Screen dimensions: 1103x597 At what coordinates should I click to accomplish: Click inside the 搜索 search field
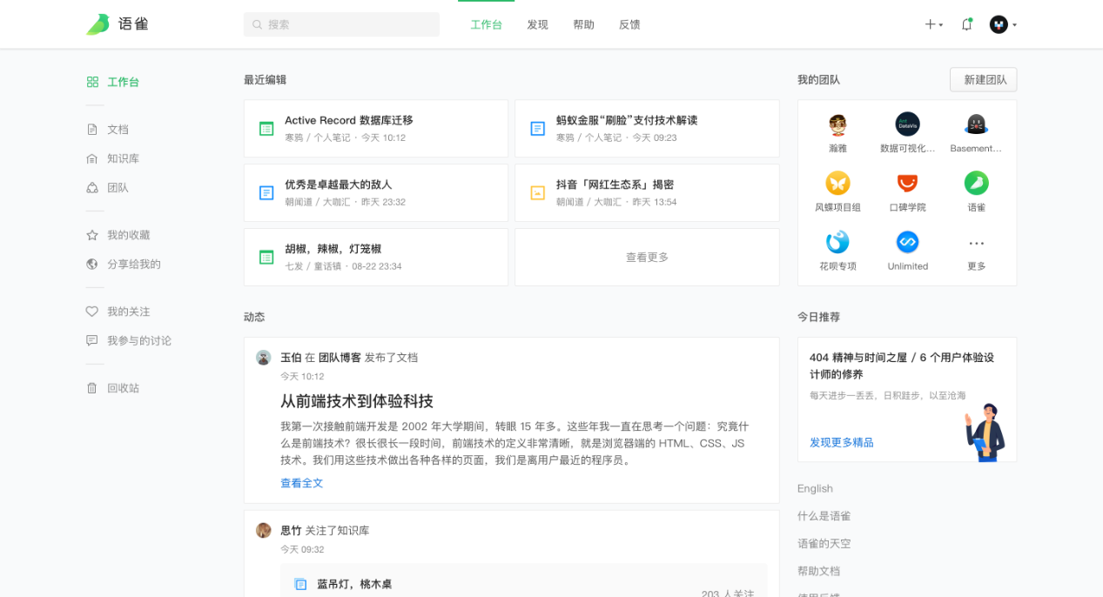coord(341,23)
